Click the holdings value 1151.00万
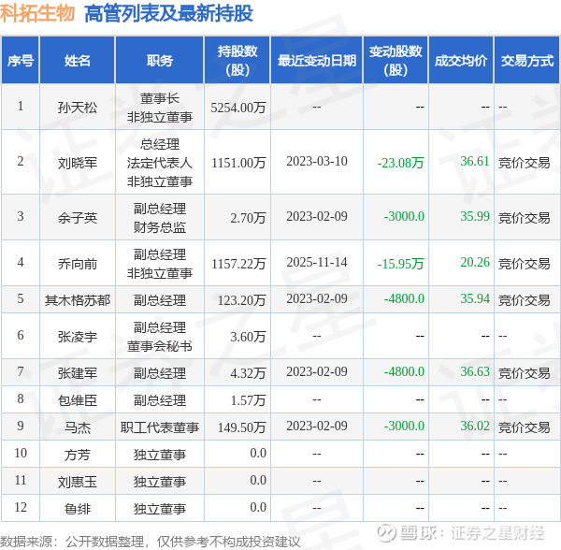The image size is (561, 550). [x=238, y=163]
